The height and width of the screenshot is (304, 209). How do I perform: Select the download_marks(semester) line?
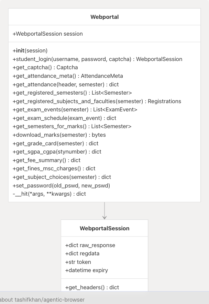59,135
